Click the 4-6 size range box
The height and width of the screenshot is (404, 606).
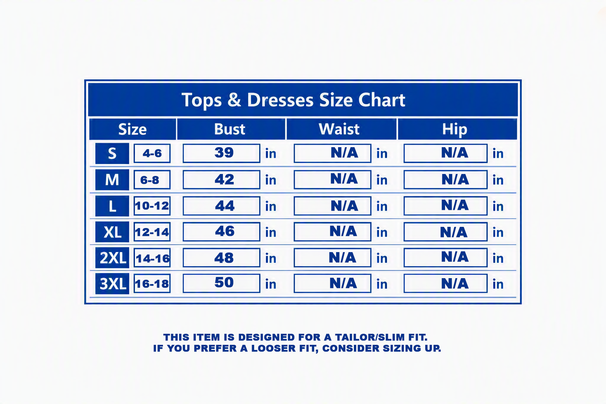point(152,153)
